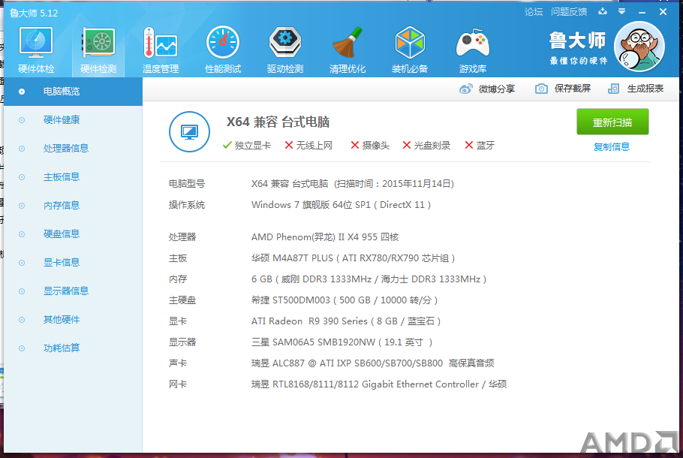Click the Windows 7 旗舰版 operating system value

pyautogui.click(x=341, y=205)
